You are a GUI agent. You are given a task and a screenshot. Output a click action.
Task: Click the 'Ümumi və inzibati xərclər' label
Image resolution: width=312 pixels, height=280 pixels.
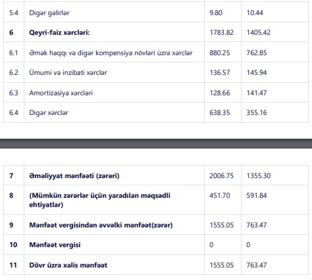point(68,72)
